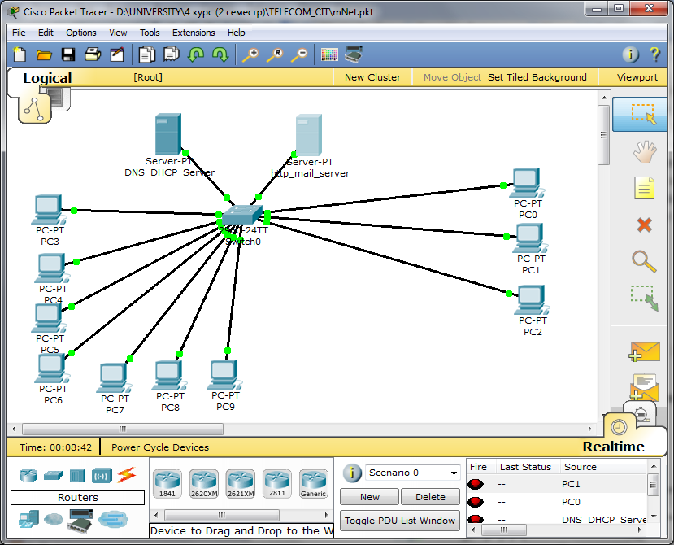The width and height of the screenshot is (674, 545).
Task: Click Power Cycle Devices
Action: tap(160, 447)
